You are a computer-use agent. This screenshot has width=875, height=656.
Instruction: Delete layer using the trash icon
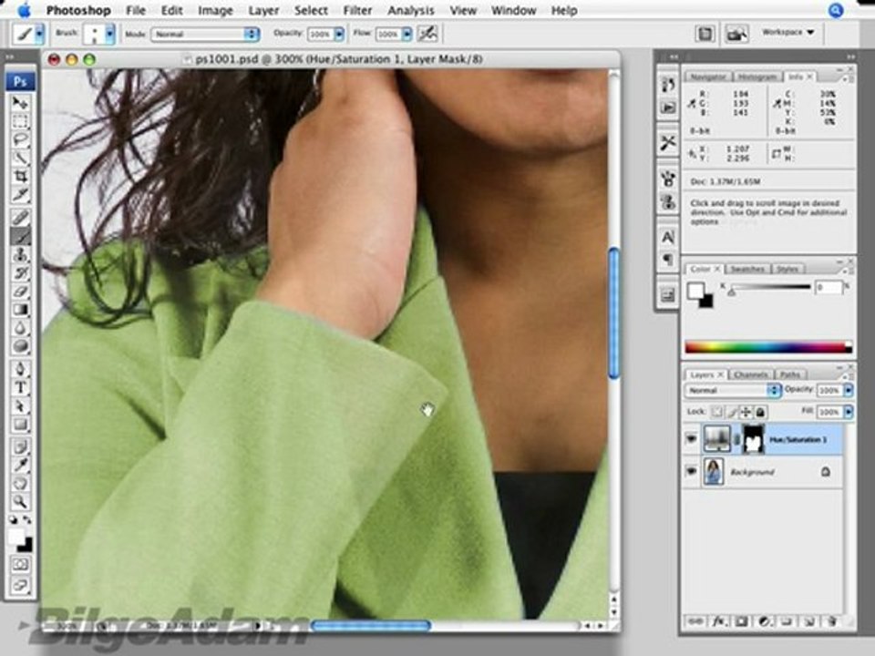coord(832,620)
